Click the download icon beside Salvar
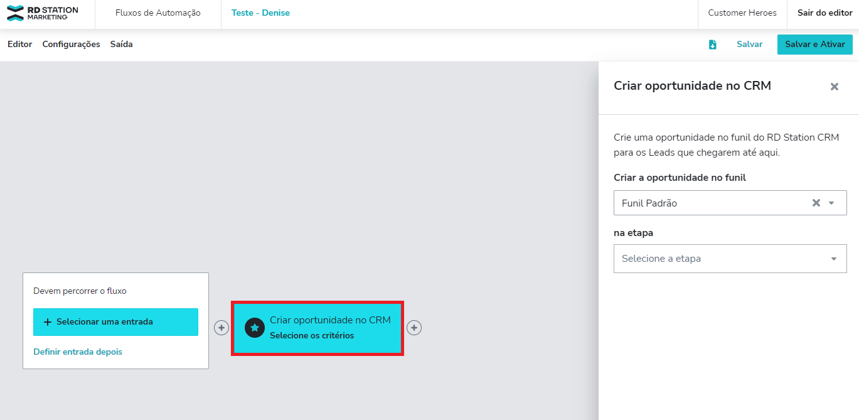Image resolution: width=859 pixels, height=420 pixels. (712, 45)
